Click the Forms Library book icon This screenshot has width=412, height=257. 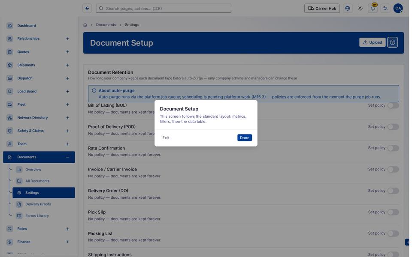[x=19, y=216]
